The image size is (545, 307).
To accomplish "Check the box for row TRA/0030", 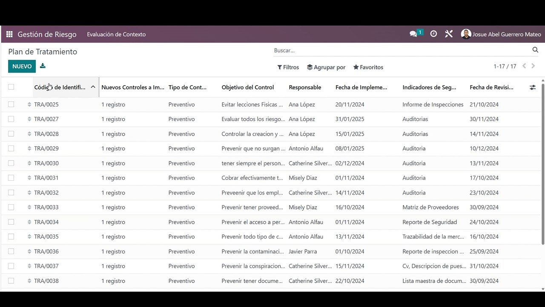I will coord(11,163).
